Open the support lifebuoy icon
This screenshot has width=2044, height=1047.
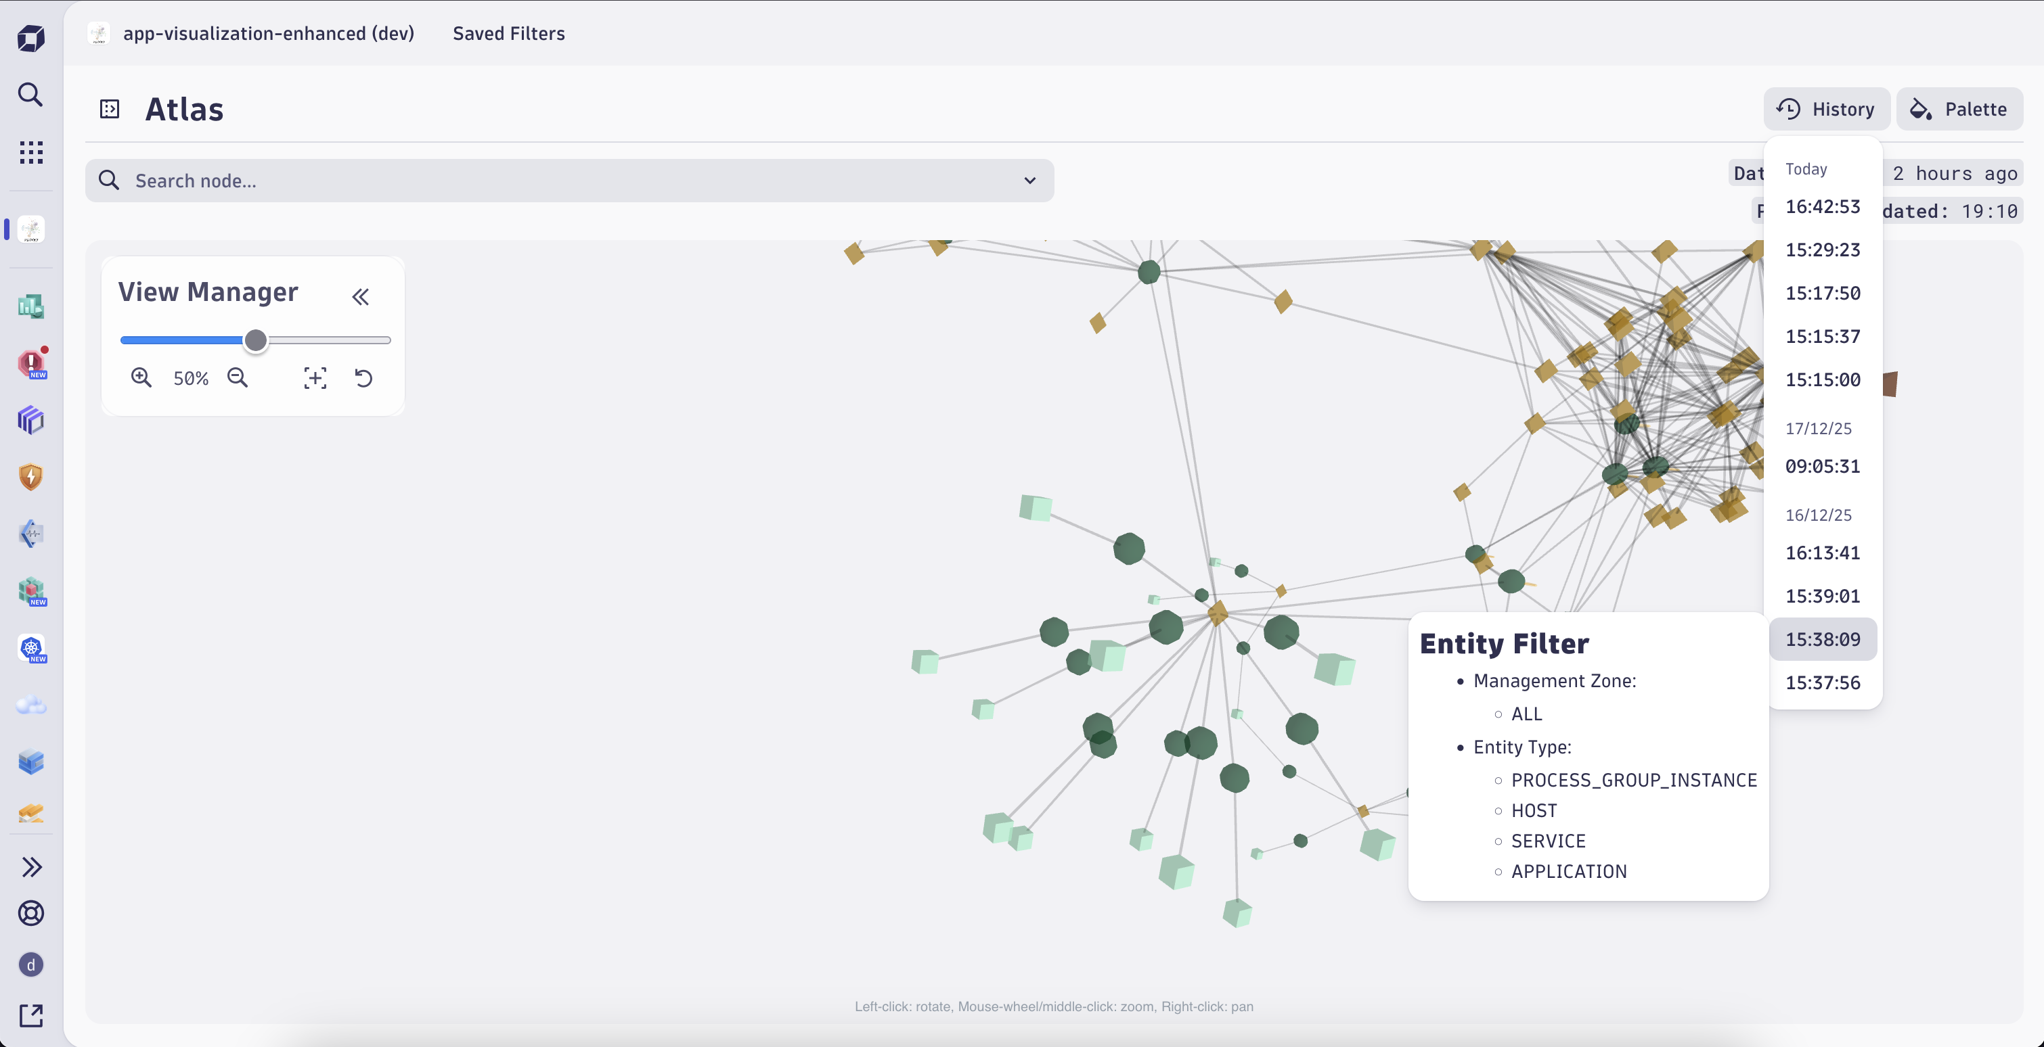click(x=31, y=913)
